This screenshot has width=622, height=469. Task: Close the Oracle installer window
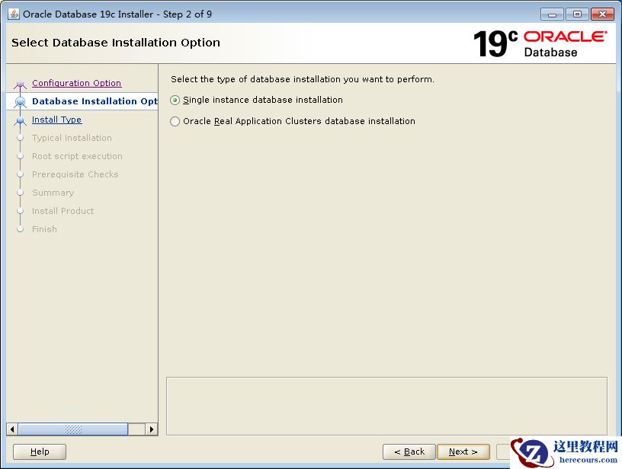click(x=602, y=14)
